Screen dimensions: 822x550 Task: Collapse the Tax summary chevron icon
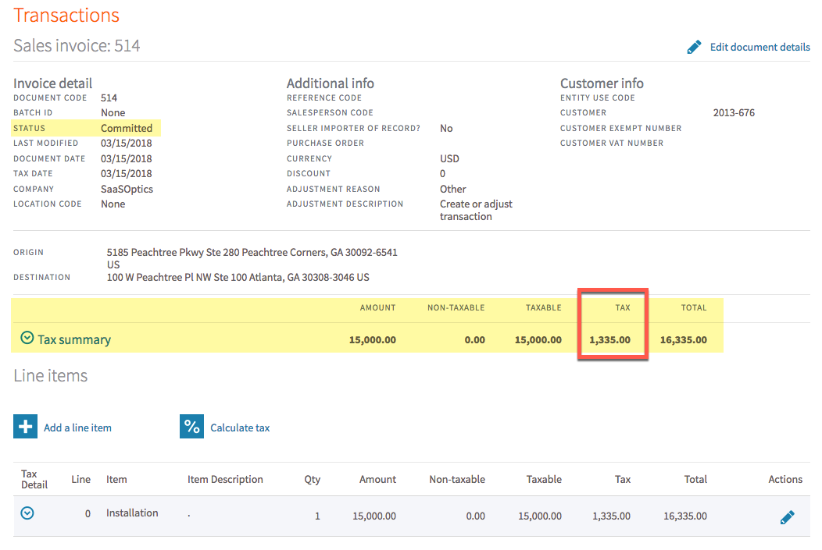click(27, 338)
